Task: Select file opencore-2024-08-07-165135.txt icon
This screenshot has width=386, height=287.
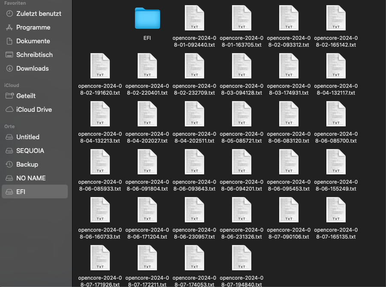Action: tap(336, 209)
